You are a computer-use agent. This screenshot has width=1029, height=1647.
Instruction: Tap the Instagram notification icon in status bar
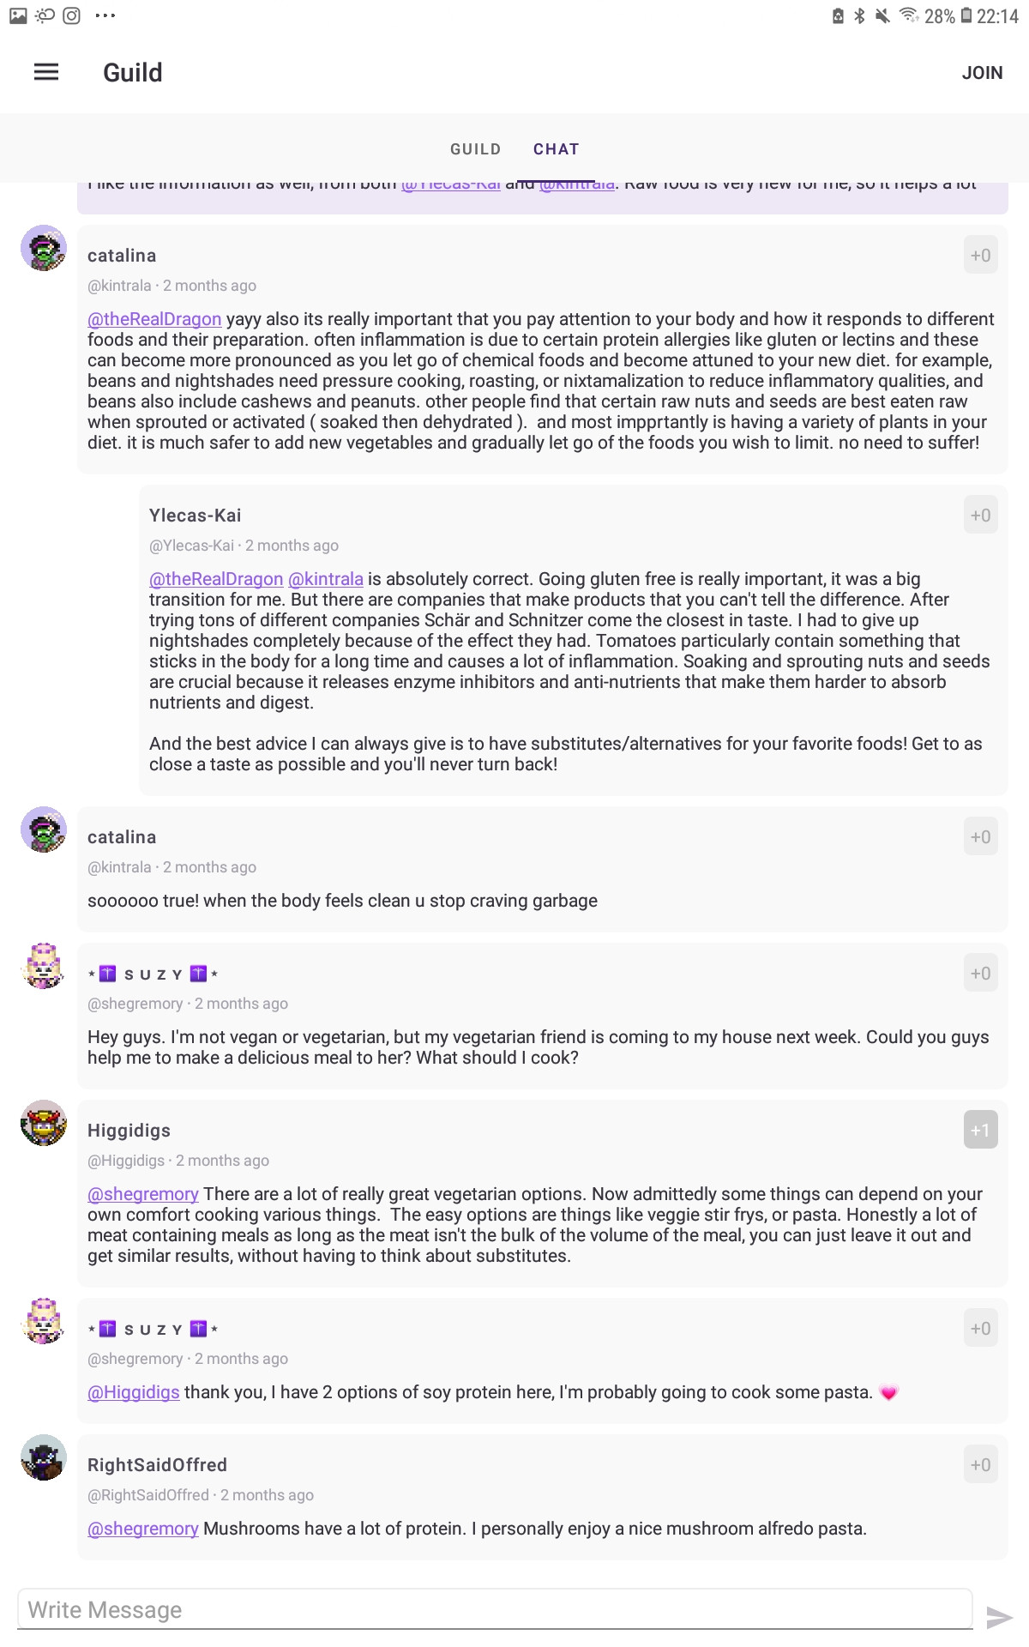(x=72, y=15)
